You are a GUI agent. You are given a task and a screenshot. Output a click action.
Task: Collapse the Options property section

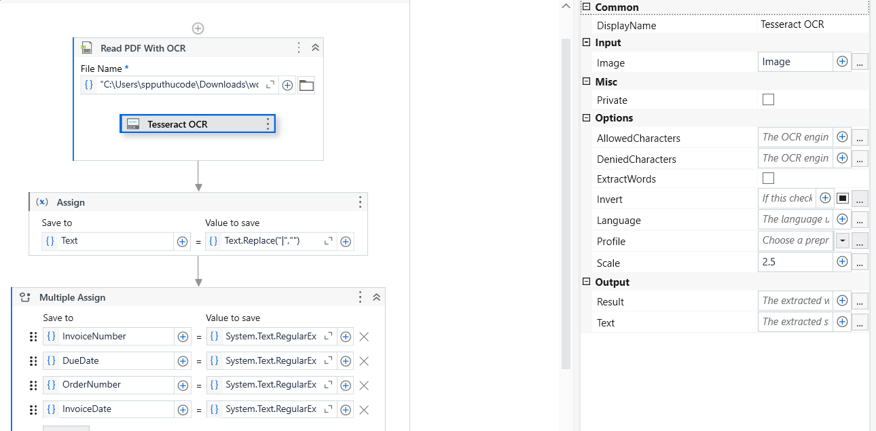pos(587,118)
